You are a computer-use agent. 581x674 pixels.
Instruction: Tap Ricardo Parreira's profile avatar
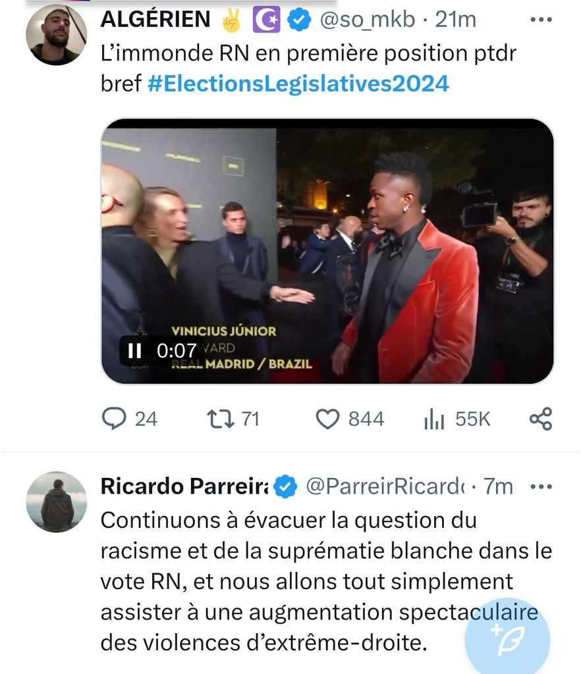click(x=56, y=502)
